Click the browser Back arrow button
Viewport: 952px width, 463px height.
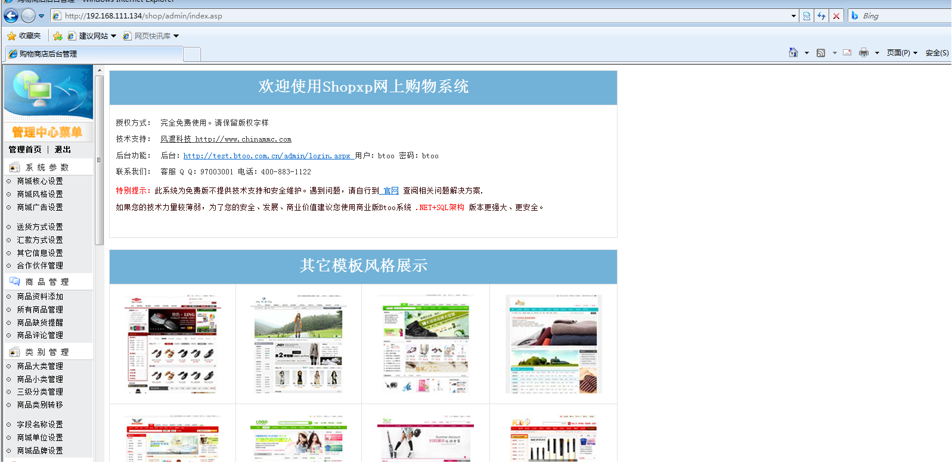(x=11, y=16)
